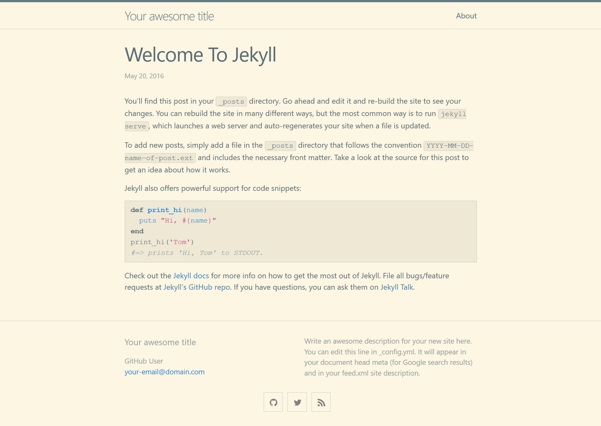This screenshot has width=601, height=426.
Task: Click the post date May 20, 2016
Action: (144, 76)
